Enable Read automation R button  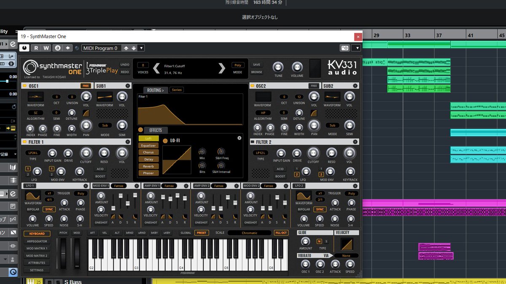pos(36,48)
